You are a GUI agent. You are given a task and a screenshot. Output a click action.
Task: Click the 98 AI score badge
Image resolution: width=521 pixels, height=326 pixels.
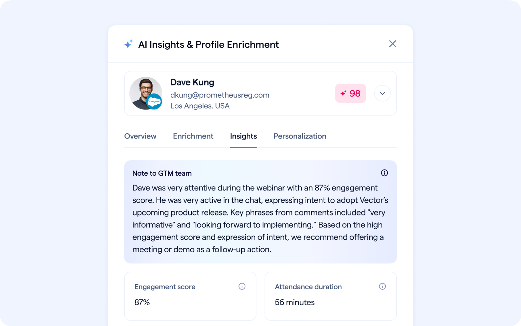pos(351,93)
